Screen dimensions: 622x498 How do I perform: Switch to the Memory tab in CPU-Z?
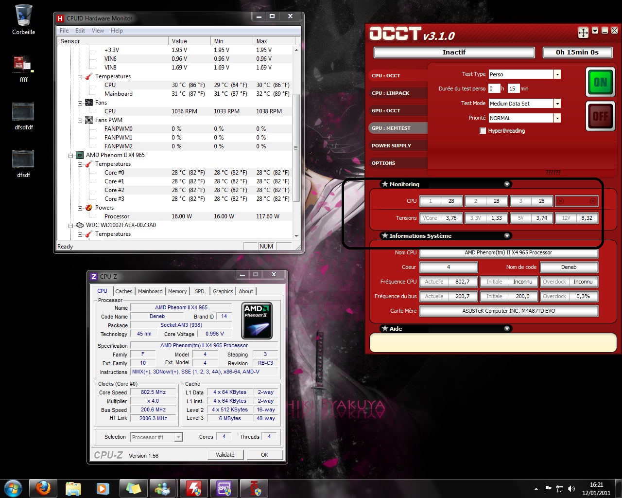tap(177, 291)
